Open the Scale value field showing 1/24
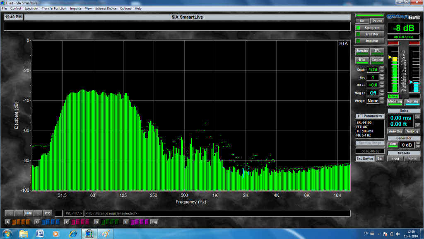This screenshot has width=424, height=239. point(373,70)
